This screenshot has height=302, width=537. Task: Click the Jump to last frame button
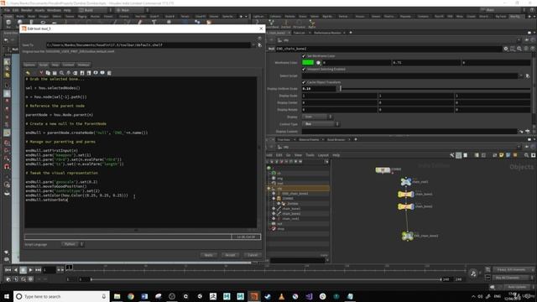pyautogui.click(x=38, y=270)
